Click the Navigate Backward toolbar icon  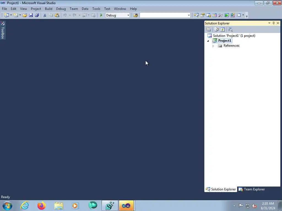coord(84,15)
